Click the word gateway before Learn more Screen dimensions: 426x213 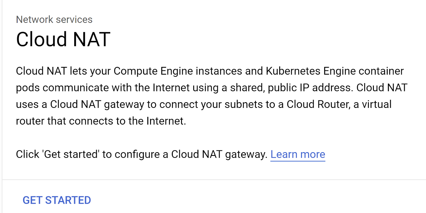click(246, 154)
